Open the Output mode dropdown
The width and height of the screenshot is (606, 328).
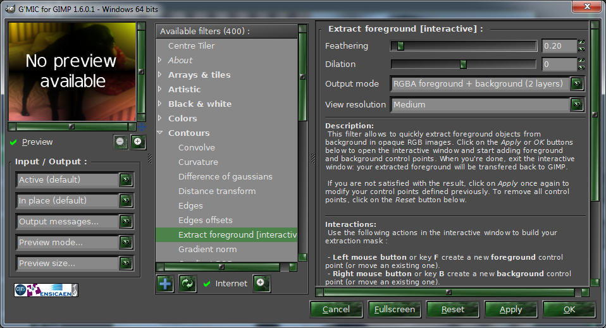point(487,84)
